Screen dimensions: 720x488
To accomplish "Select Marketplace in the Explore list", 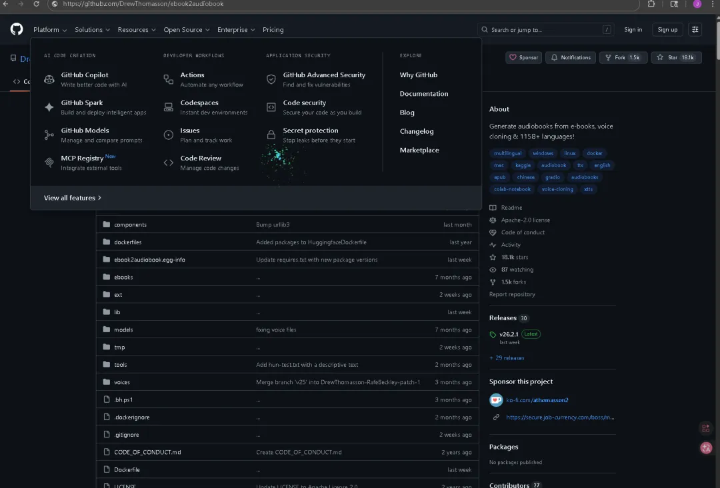I will pos(419,150).
